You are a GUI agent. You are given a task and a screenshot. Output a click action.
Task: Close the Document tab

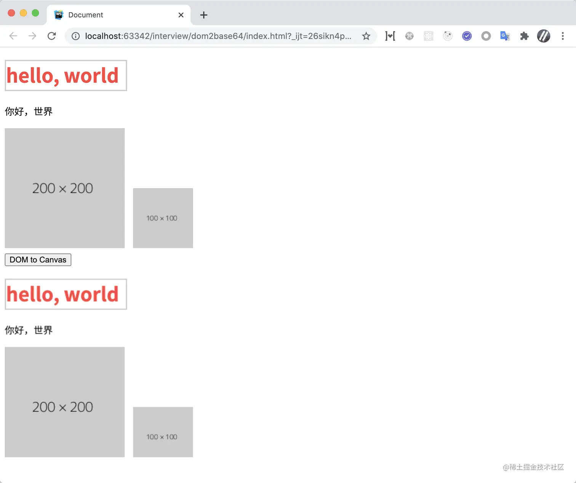(181, 15)
